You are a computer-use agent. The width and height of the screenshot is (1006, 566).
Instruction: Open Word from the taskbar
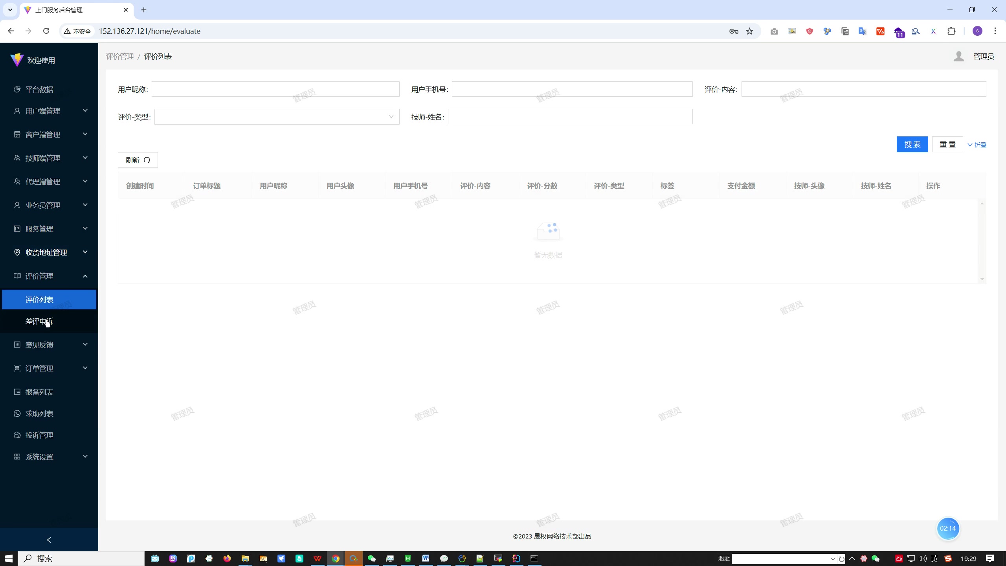tap(426, 559)
